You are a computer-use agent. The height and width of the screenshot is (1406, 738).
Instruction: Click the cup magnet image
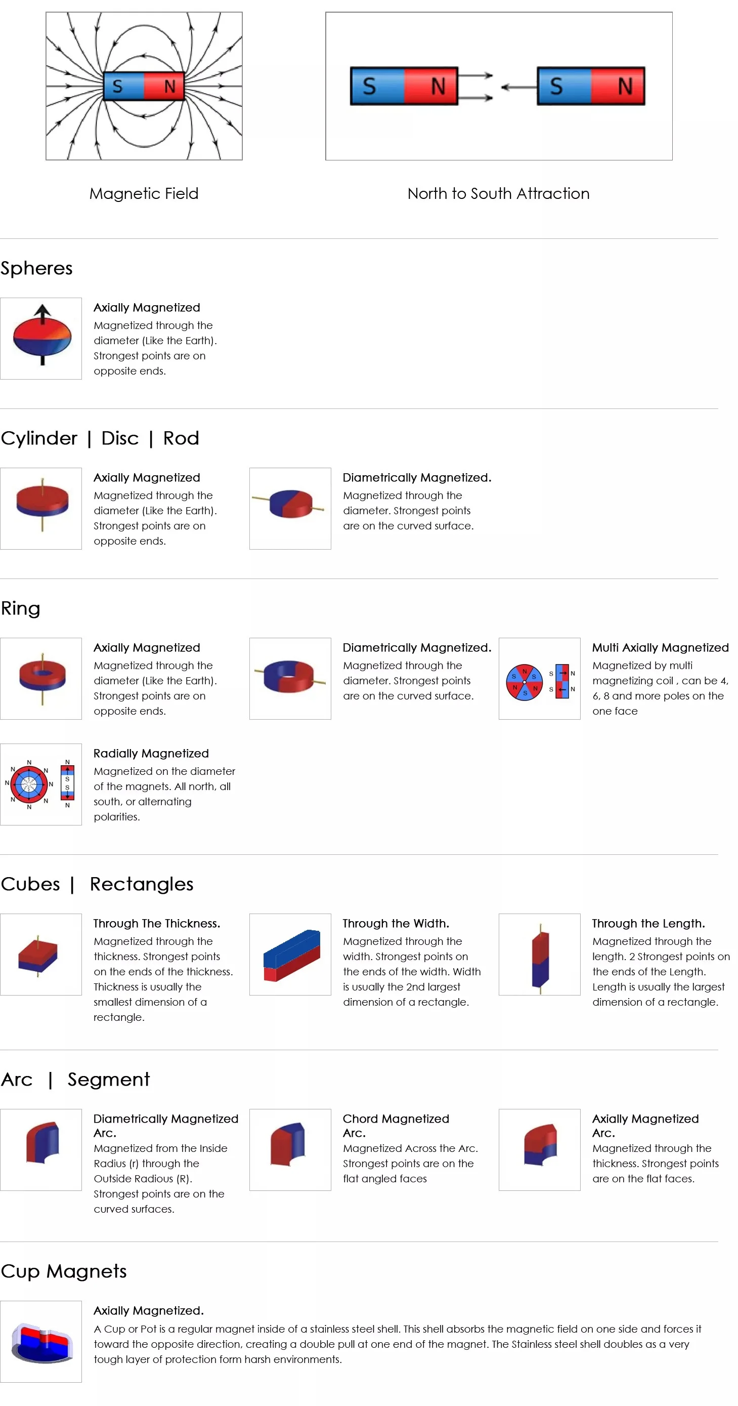[41, 1341]
